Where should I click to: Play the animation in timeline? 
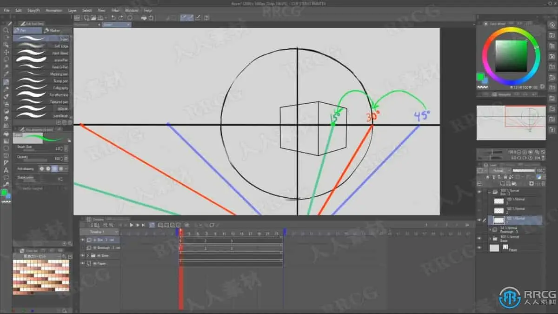(132, 225)
